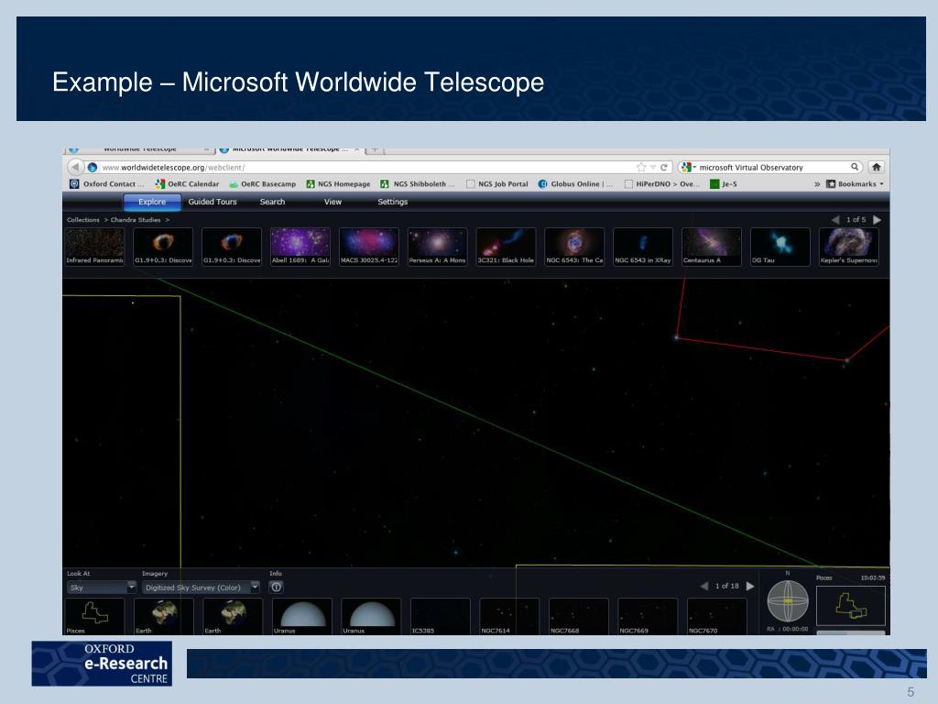Select the NGC 6543: The Cat's Eye thumbnail
Viewport: 938px width, 704px height.
(x=574, y=247)
